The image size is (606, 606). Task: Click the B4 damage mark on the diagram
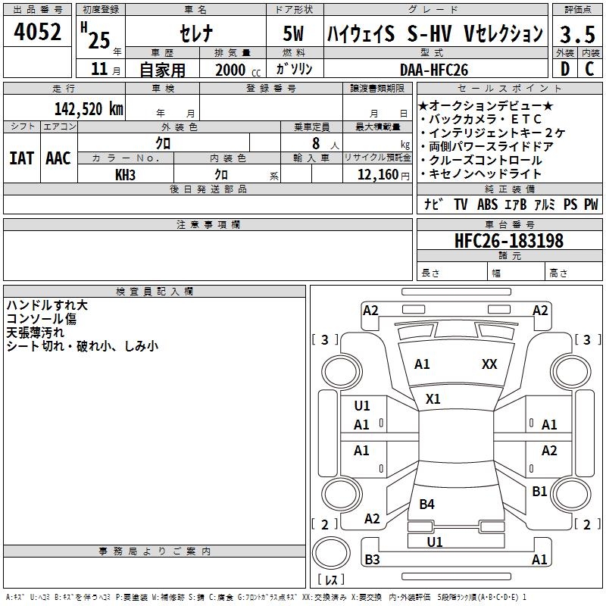click(x=427, y=504)
